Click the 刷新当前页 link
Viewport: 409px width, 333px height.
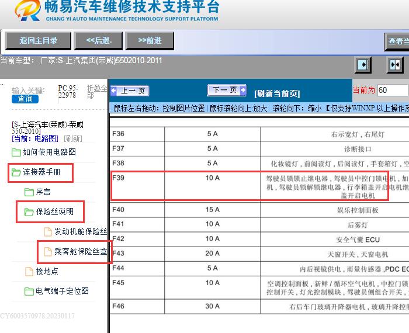(277, 93)
